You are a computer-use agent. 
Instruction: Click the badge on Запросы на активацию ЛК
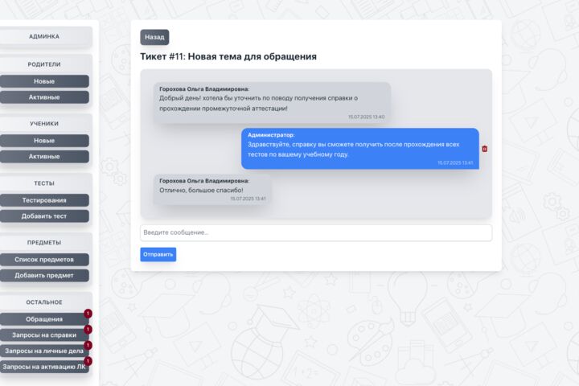(88, 361)
